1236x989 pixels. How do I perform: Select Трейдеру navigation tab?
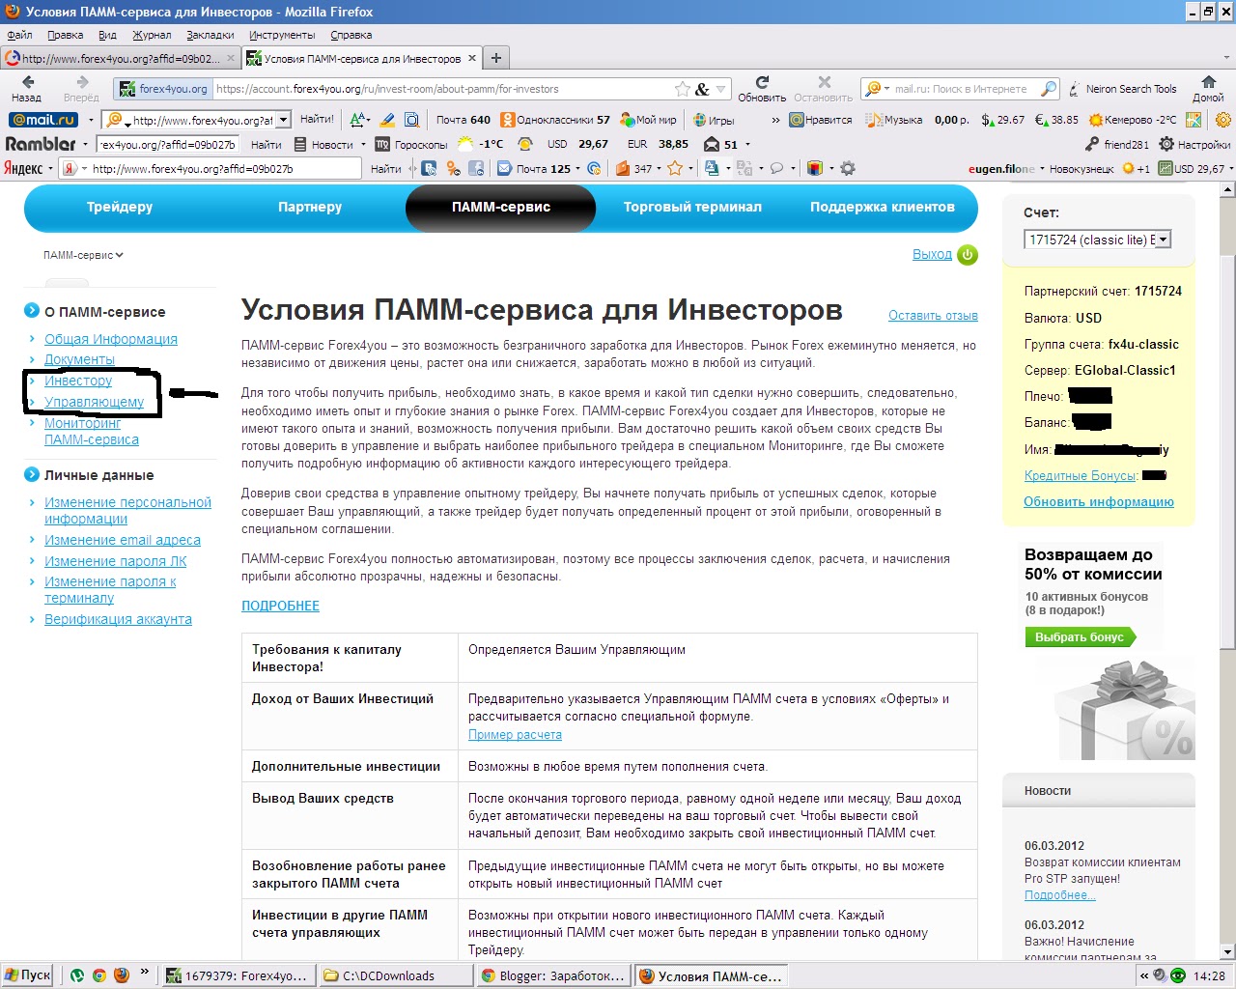(x=120, y=207)
